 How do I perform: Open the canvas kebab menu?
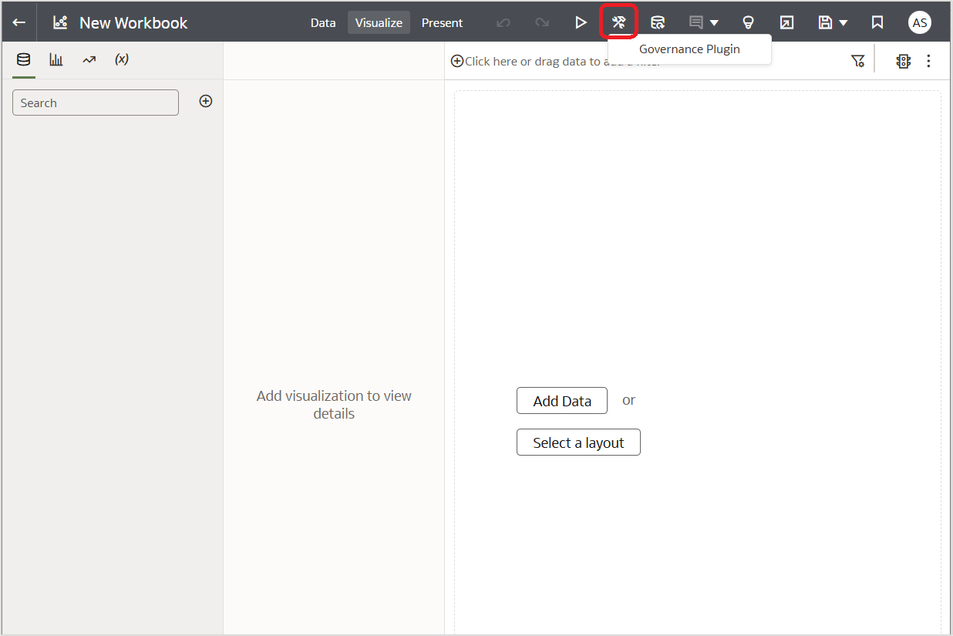click(x=929, y=60)
